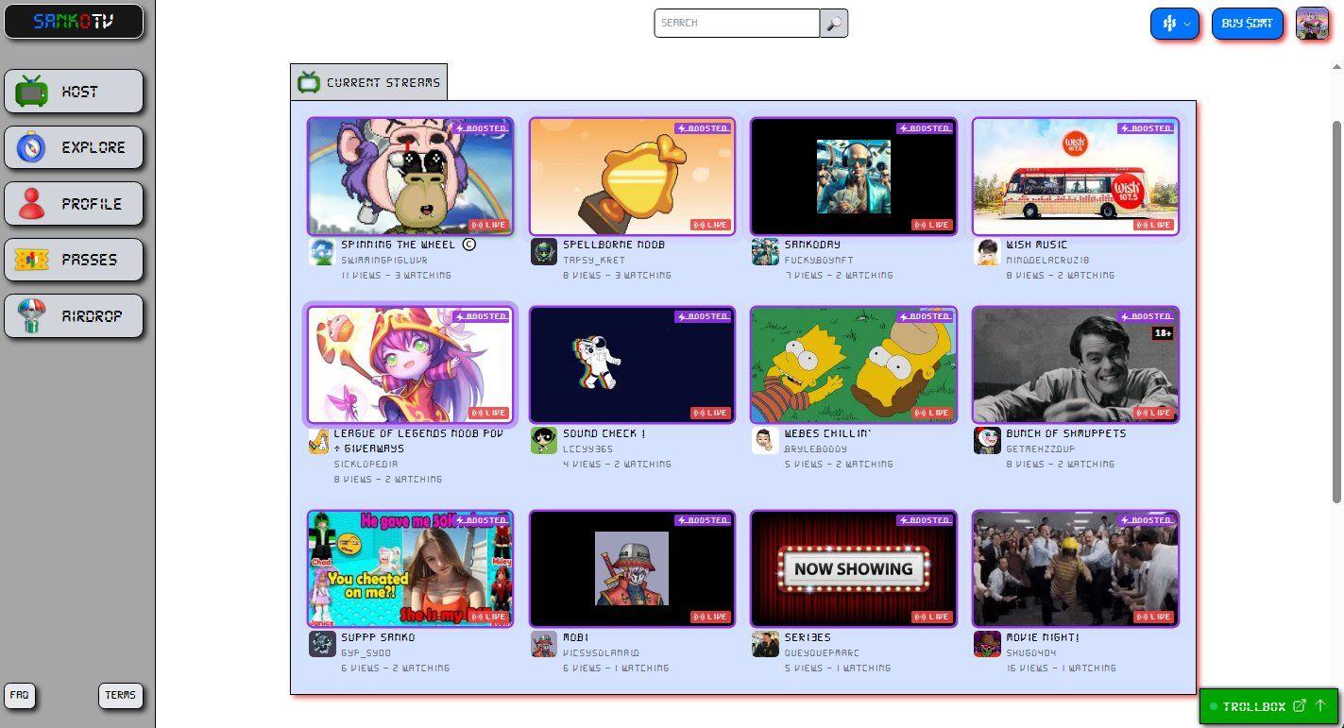Open the user profile avatar in header
1344x728 pixels.
pos(1312,24)
